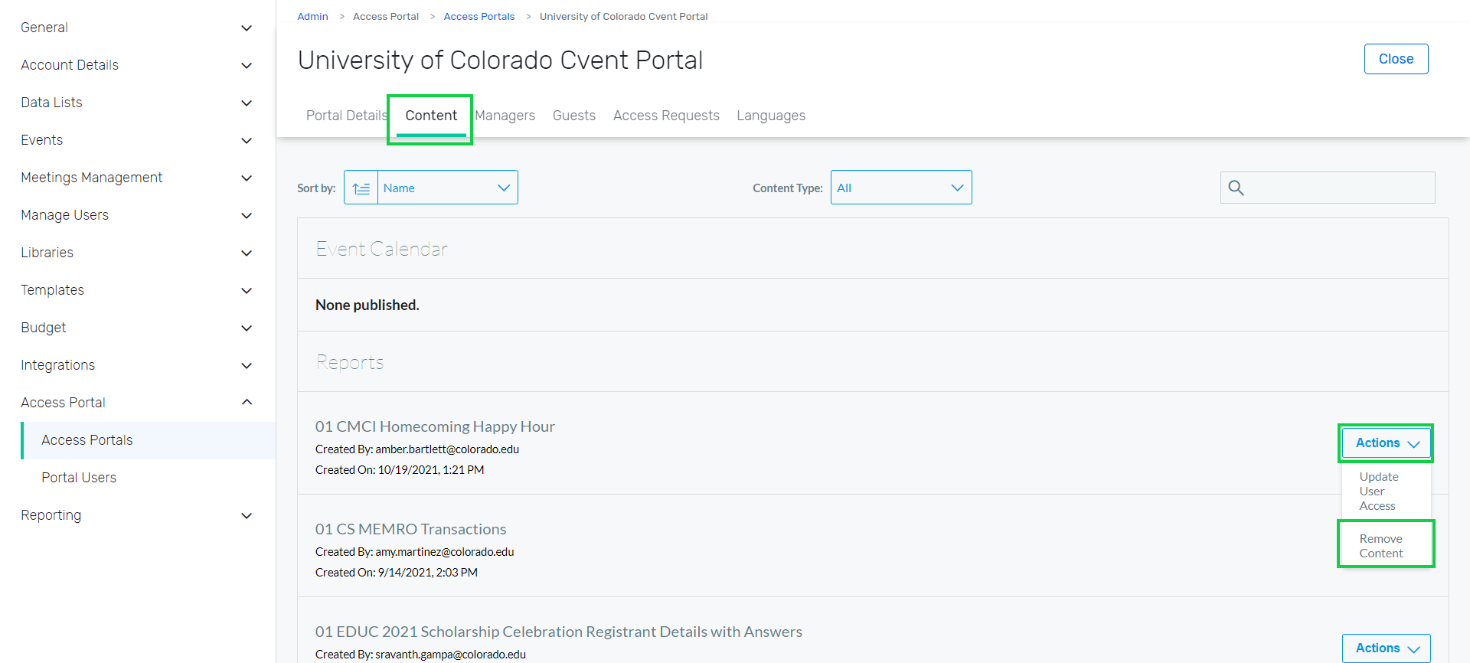Click the None published. message
This screenshot has width=1470, height=663.
click(367, 305)
